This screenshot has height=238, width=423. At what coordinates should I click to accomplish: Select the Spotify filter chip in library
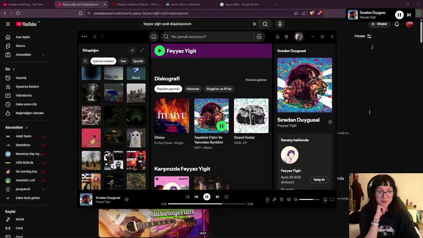(138, 61)
